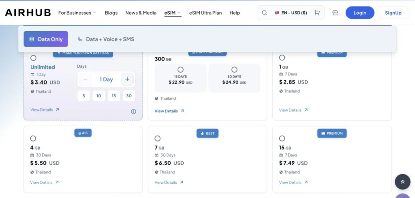Click the info icon on Unlimited card
Viewport: 415px width, 198px height.
[134, 112]
